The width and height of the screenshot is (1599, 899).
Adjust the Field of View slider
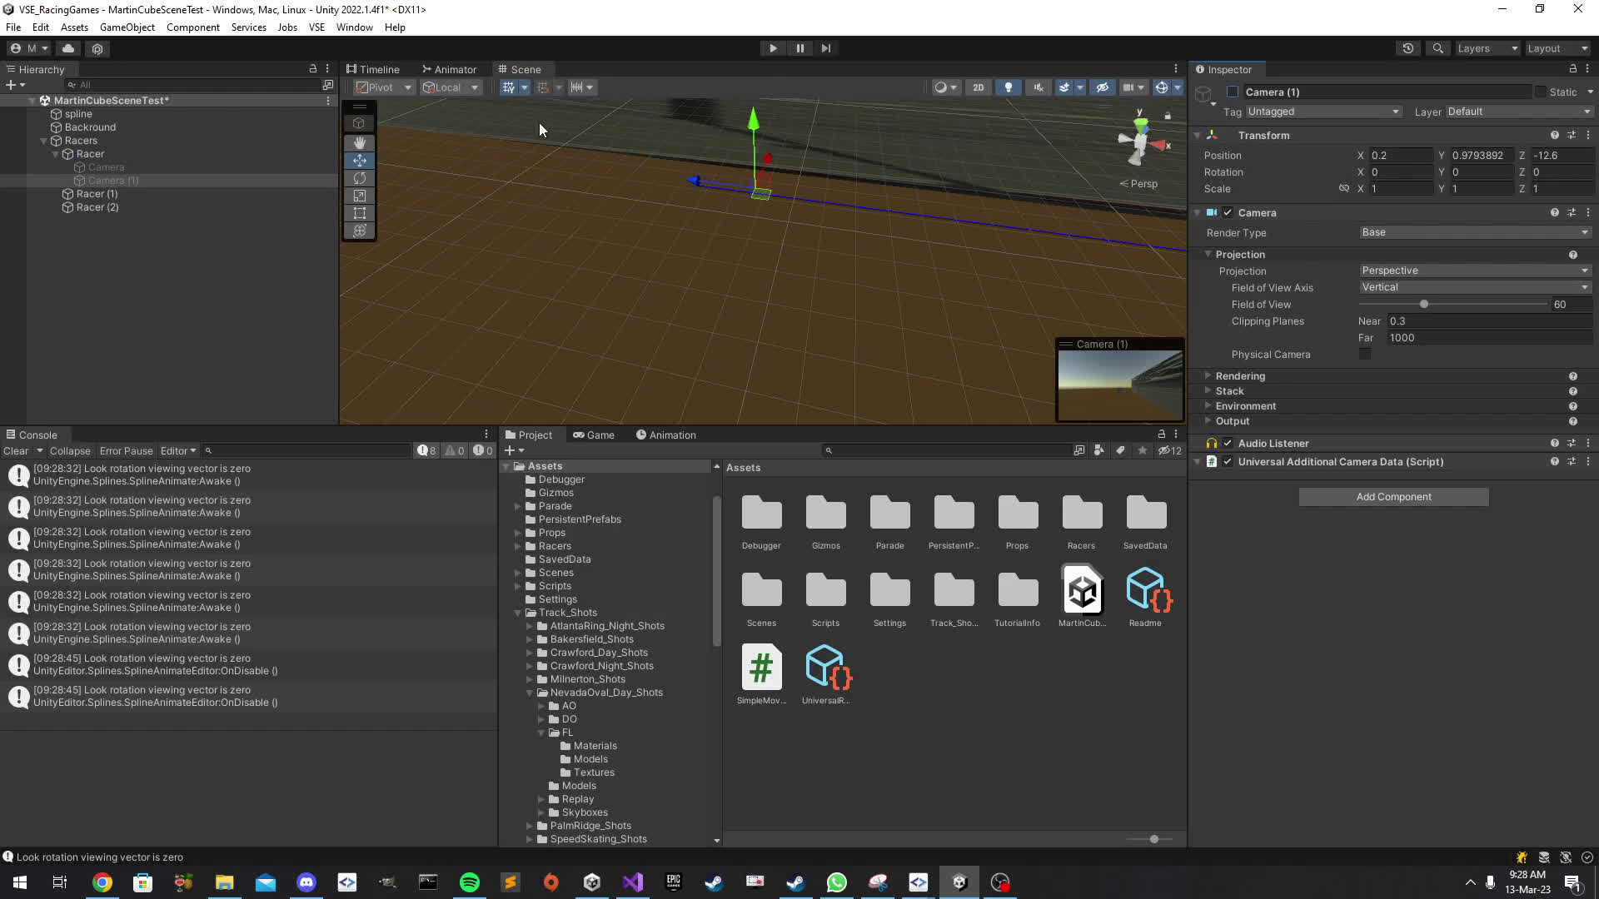pyautogui.click(x=1423, y=305)
